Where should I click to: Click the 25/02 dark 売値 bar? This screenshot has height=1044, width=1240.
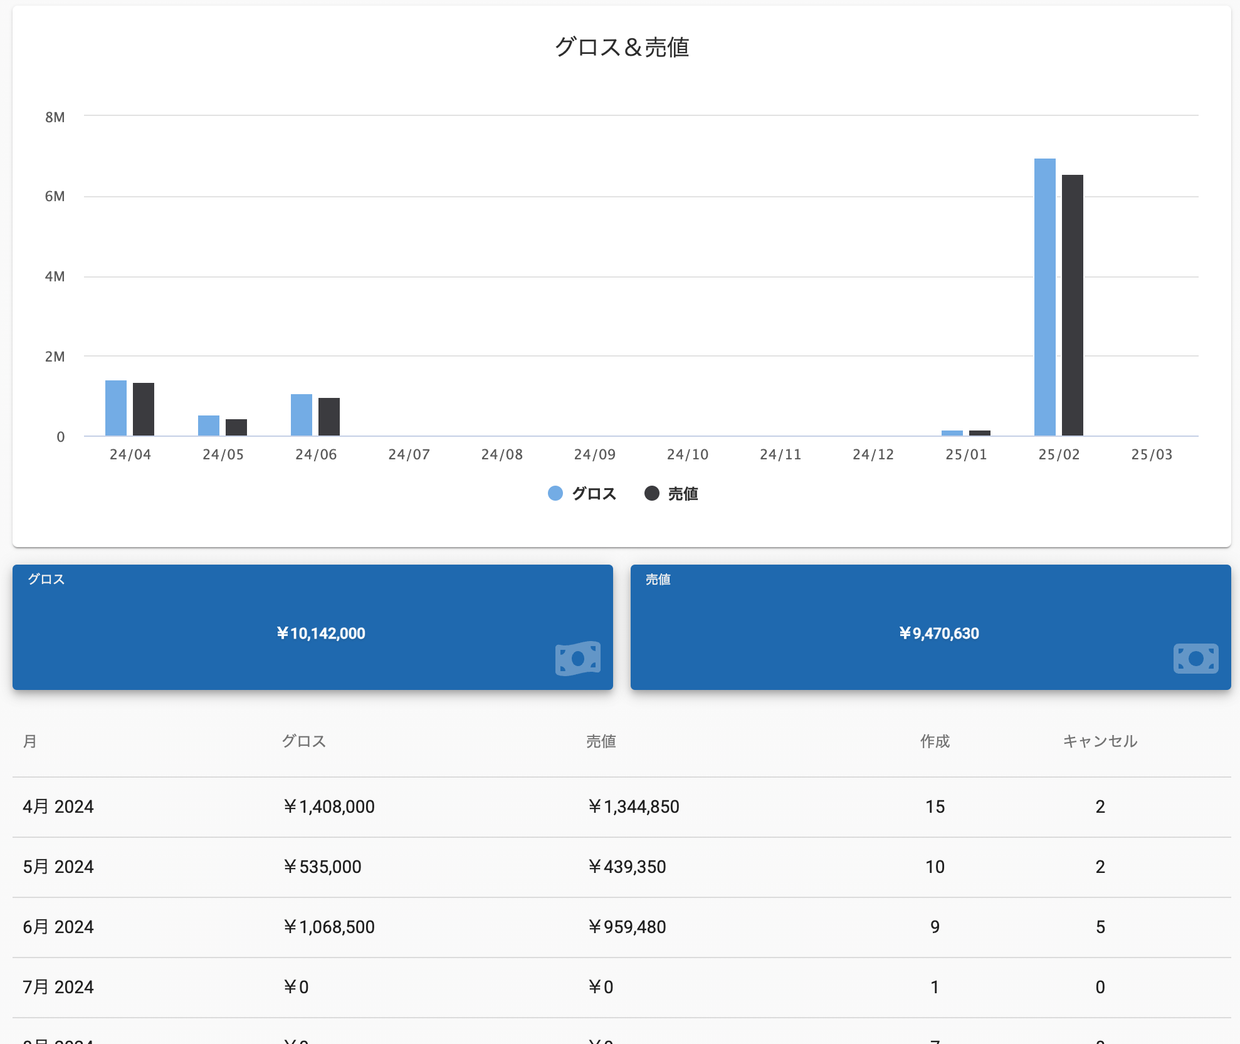[x=1072, y=306]
